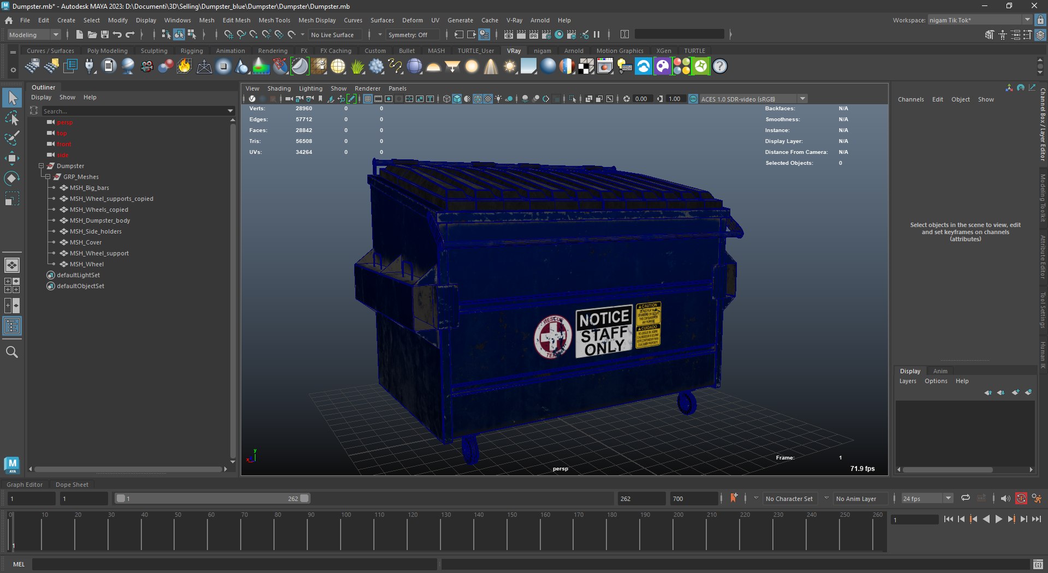1048x573 pixels.
Task: Select the Select Tool arrow in toolbox
Action: 12,98
